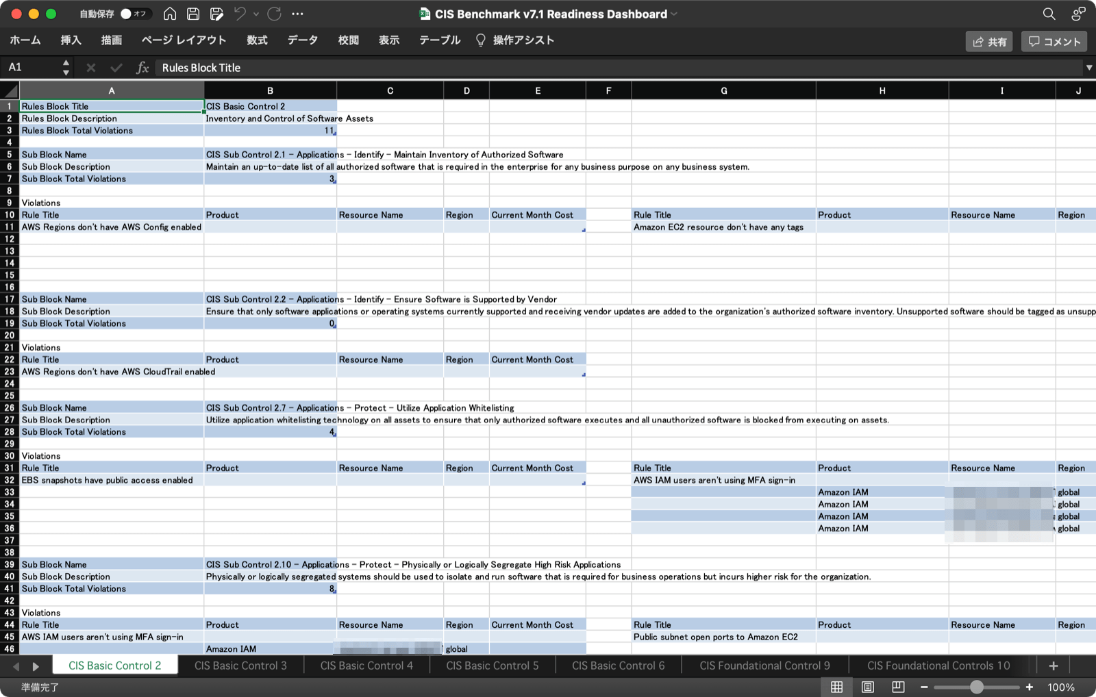The image size is (1096, 697).
Task: Open Search with the magnifier icon
Action: click(x=1049, y=14)
